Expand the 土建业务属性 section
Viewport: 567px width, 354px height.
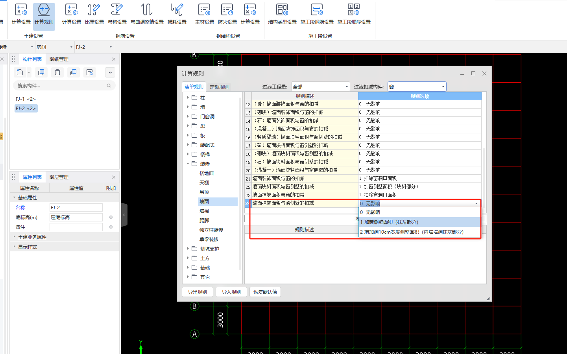pos(14,237)
